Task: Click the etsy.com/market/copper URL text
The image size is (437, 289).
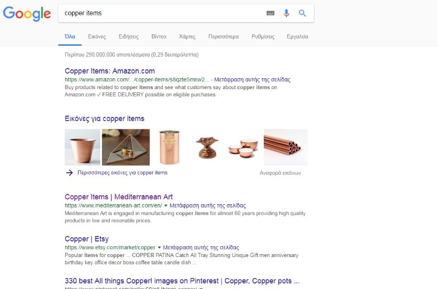Action: tap(110, 247)
